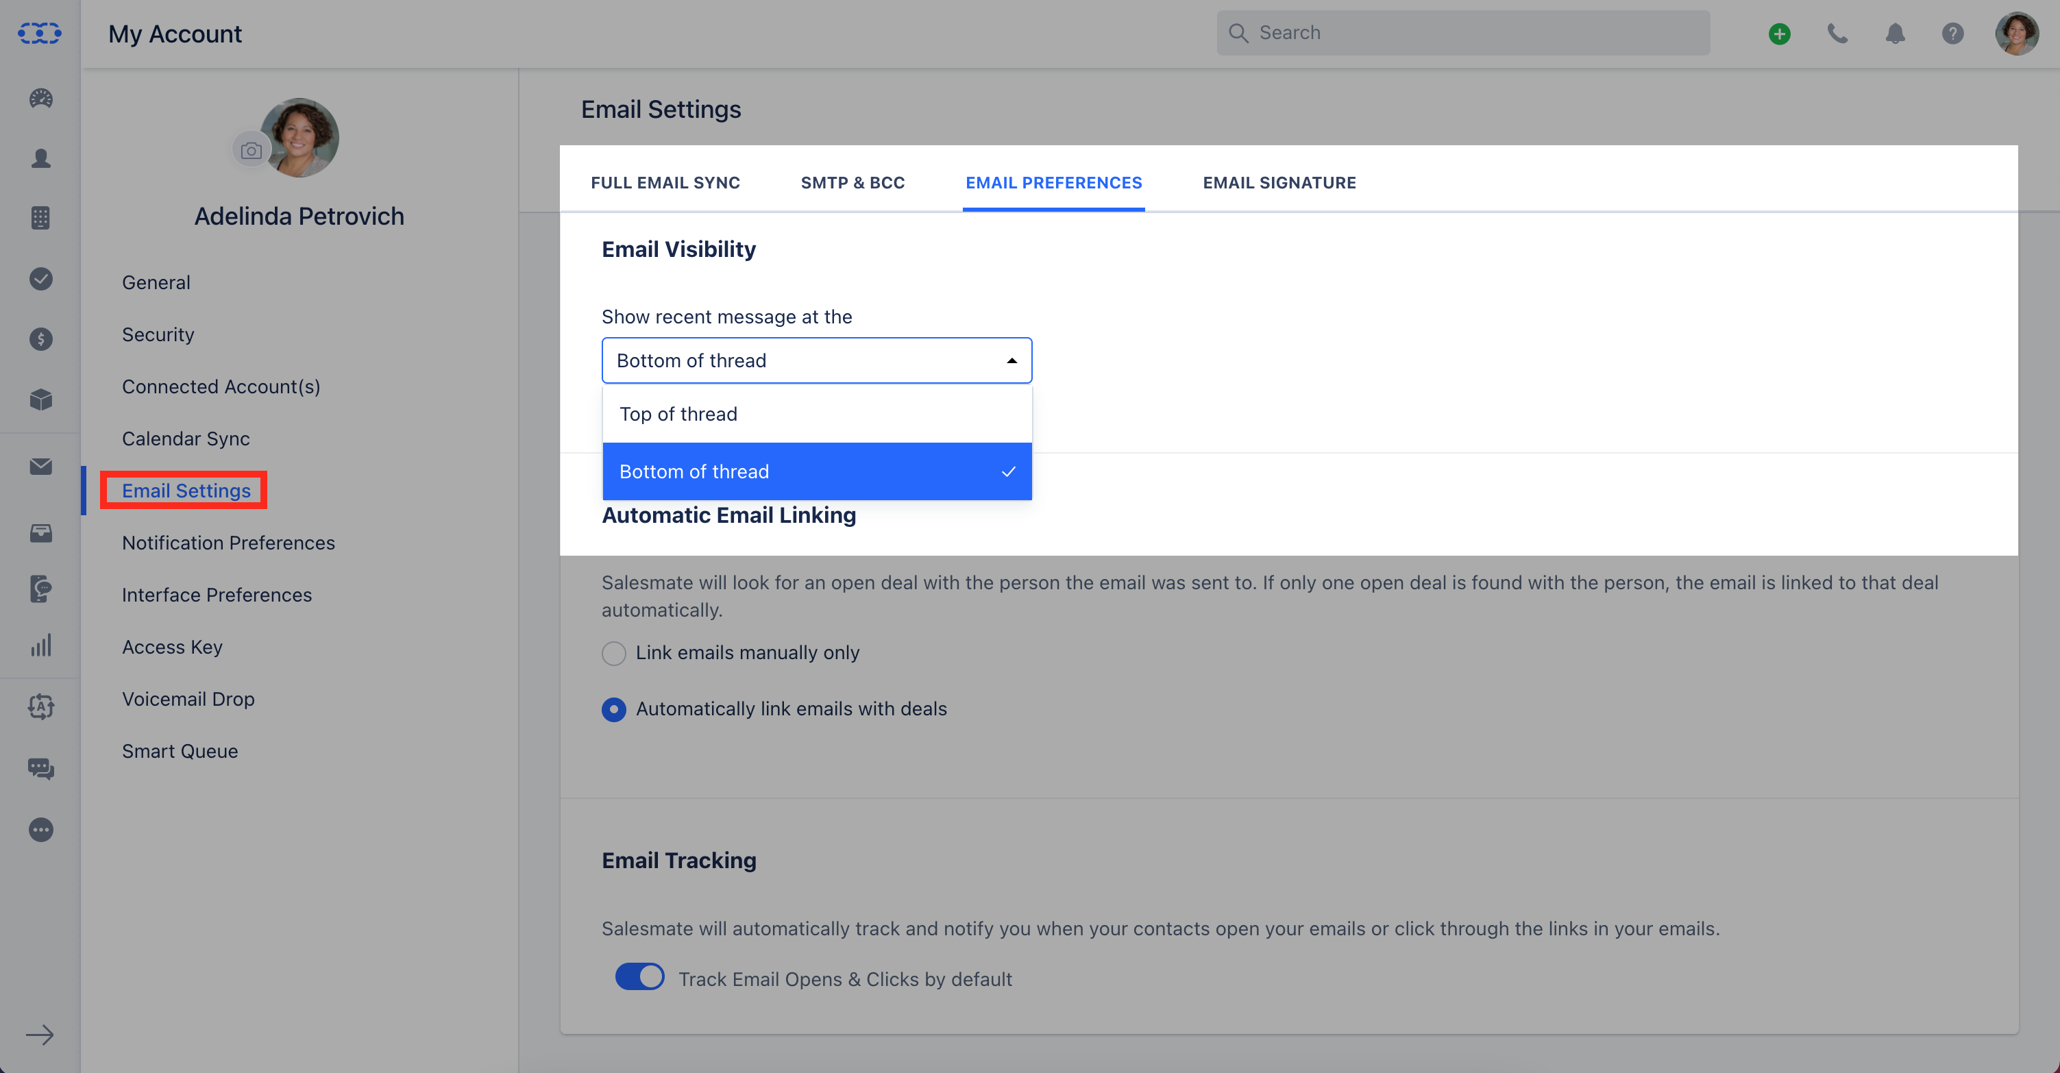The image size is (2060, 1073).
Task: Open the Automation icon in sidebar
Action: [41, 707]
